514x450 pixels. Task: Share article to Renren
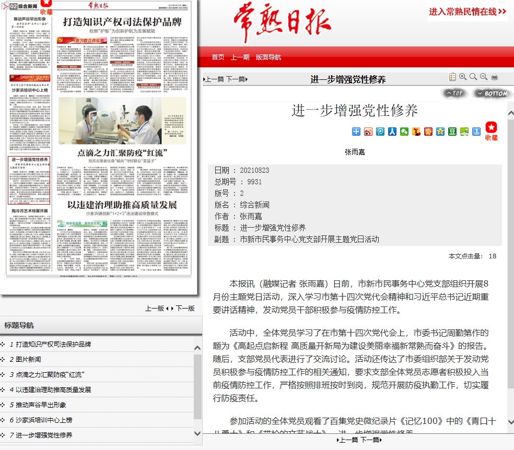tap(392, 132)
